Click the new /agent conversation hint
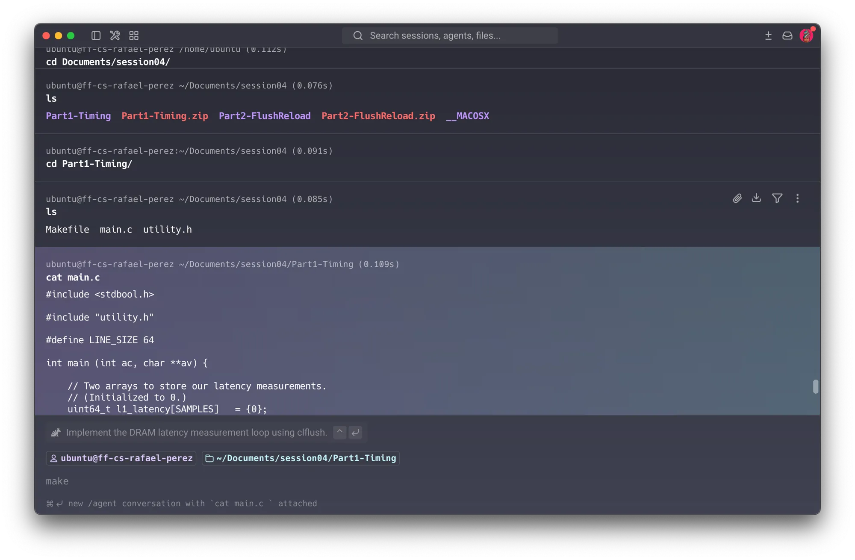The width and height of the screenshot is (855, 560). (x=182, y=504)
